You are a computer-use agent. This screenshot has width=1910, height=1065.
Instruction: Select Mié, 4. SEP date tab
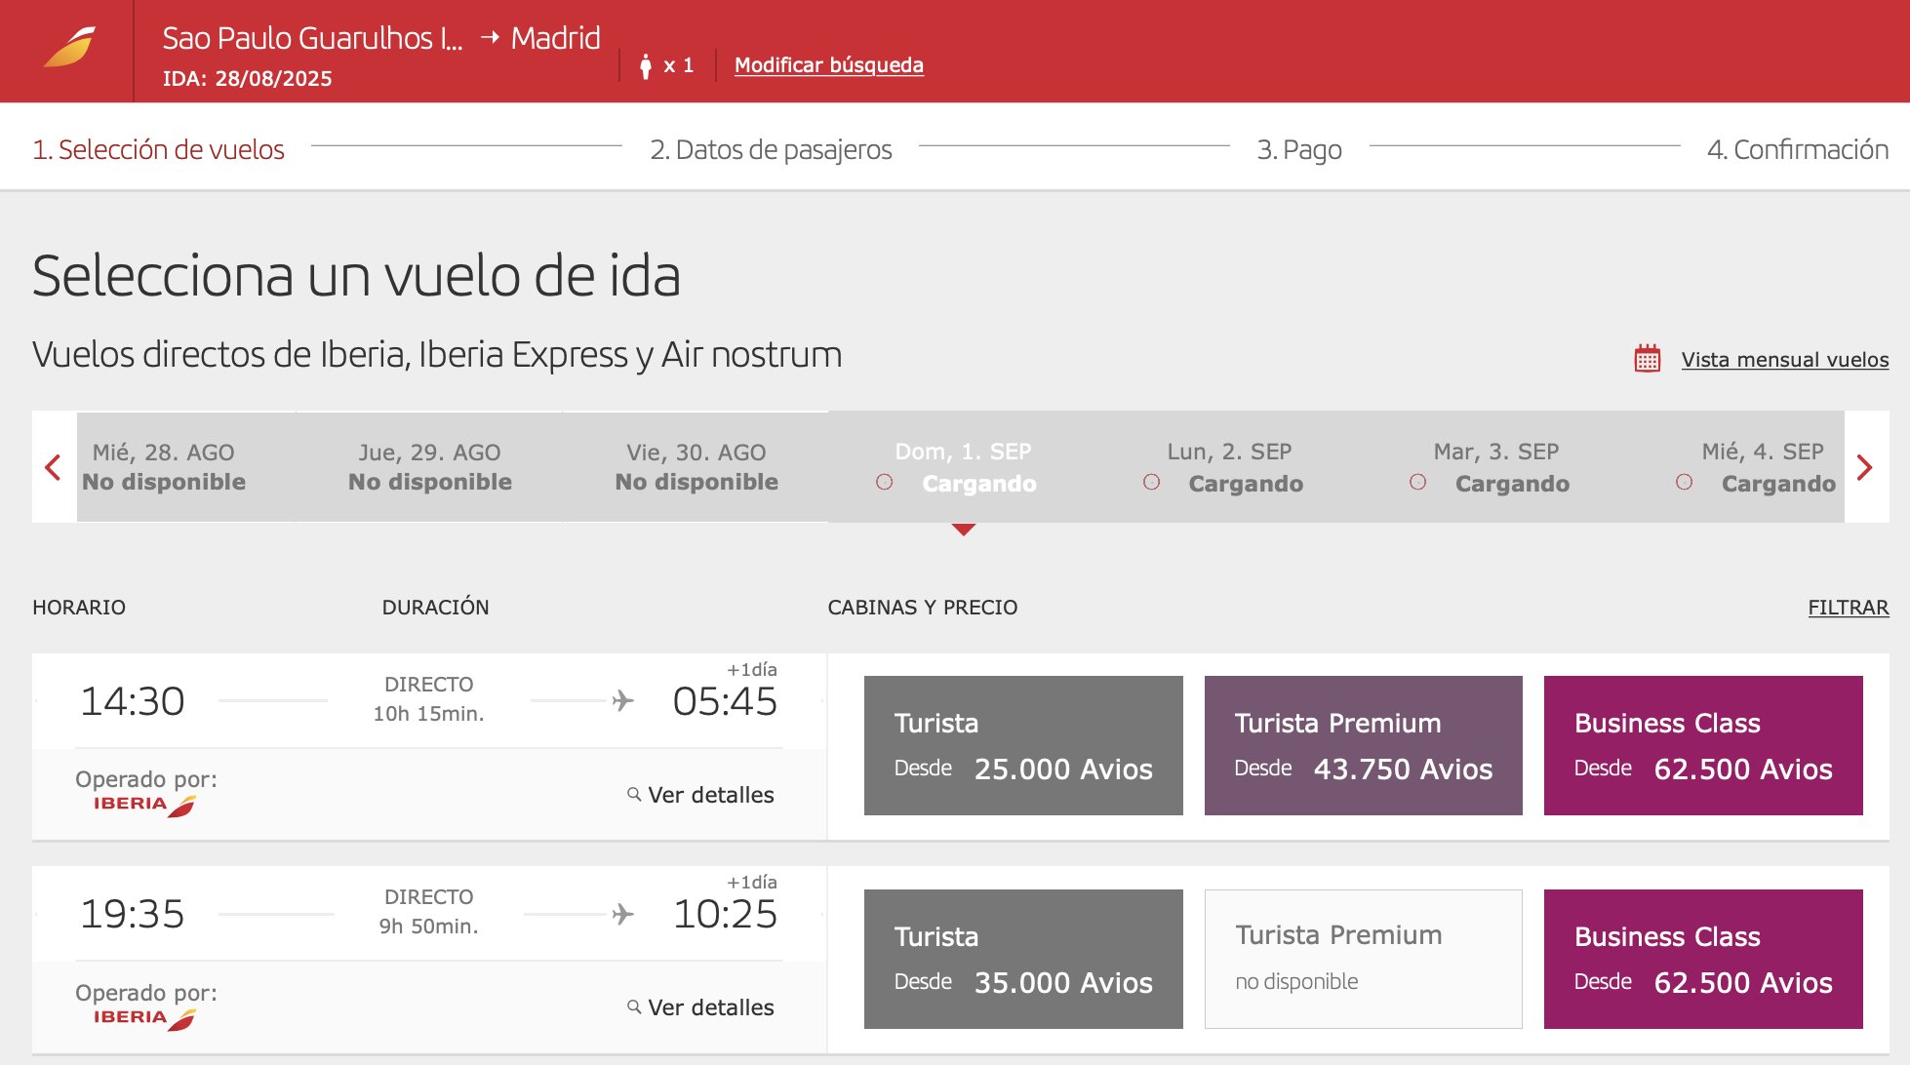pos(1736,467)
